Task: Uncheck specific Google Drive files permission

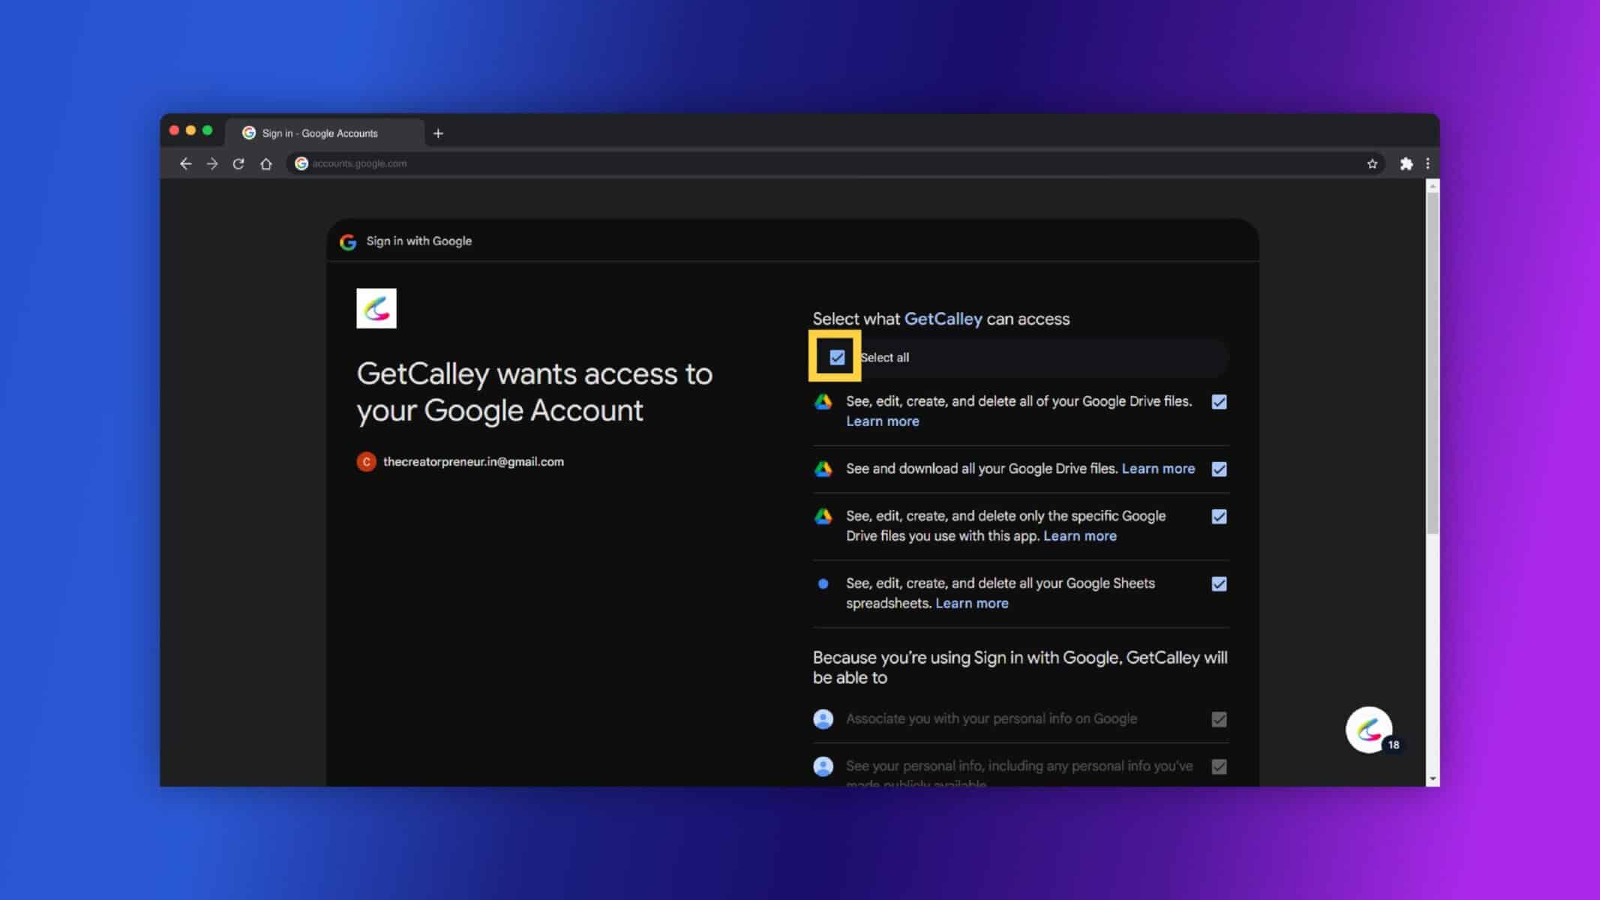Action: pos(1219,517)
